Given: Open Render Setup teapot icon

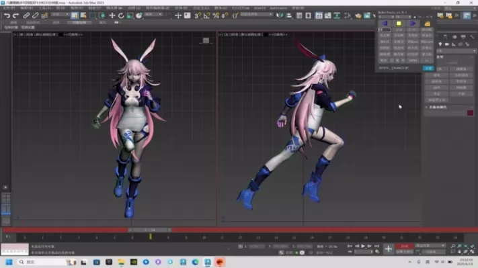Looking at the screenshot, I should pos(358,15).
